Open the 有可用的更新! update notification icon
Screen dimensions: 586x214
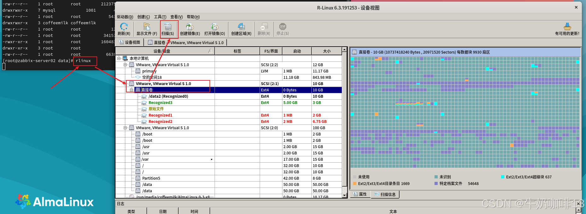point(567,26)
